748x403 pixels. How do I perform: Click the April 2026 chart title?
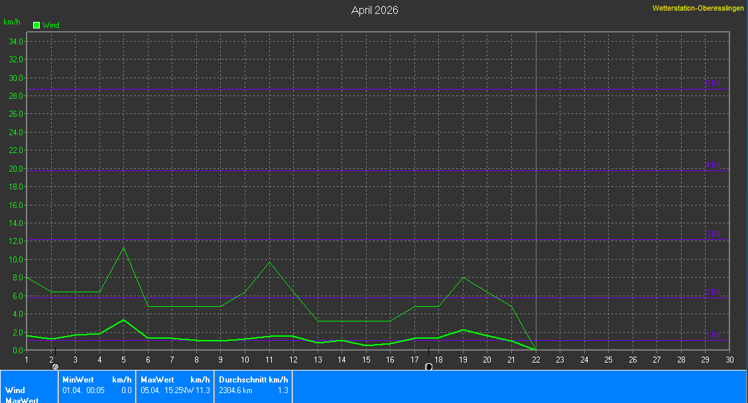374,11
